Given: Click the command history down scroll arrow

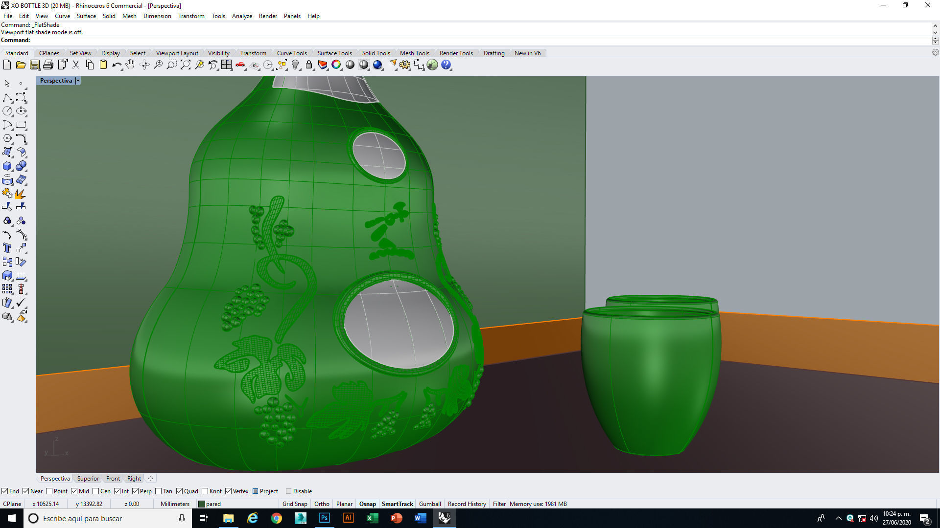Looking at the screenshot, I should (935, 32).
